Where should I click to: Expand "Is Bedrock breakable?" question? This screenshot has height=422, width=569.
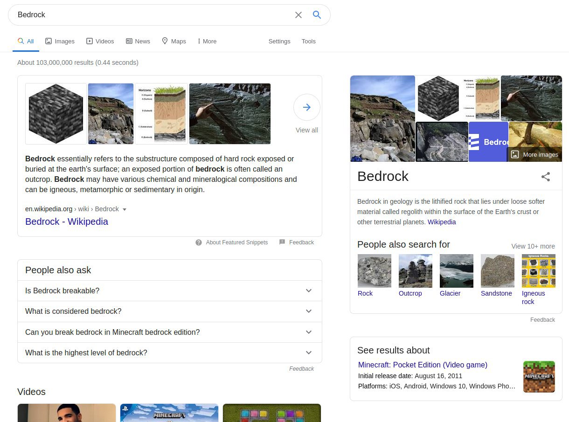pos(308,291)
